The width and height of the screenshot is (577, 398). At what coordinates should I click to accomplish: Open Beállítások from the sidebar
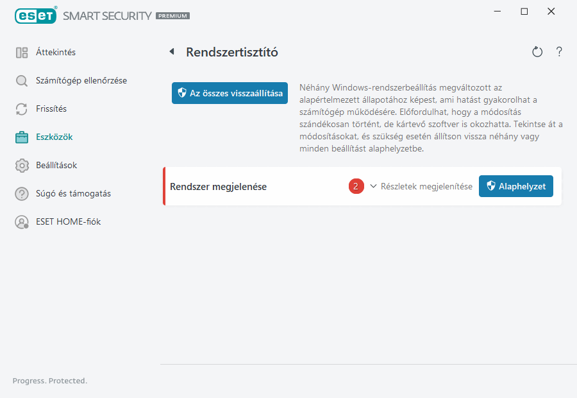[56, 165]
